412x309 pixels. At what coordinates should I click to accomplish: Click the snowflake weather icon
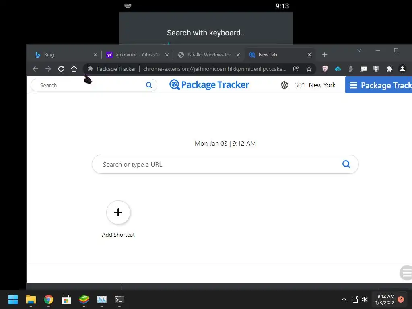coord(284,85)
